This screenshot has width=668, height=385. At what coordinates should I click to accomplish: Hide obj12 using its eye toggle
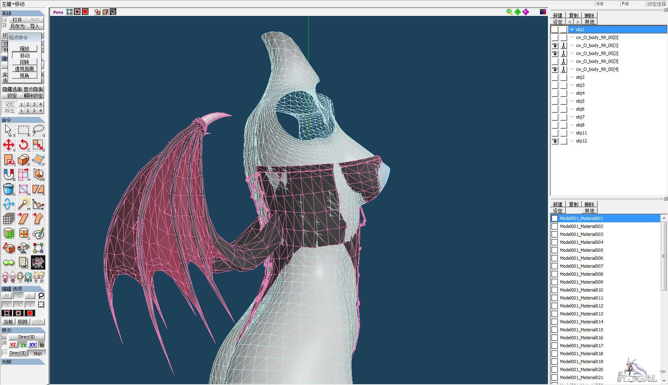tap(555, 141)
